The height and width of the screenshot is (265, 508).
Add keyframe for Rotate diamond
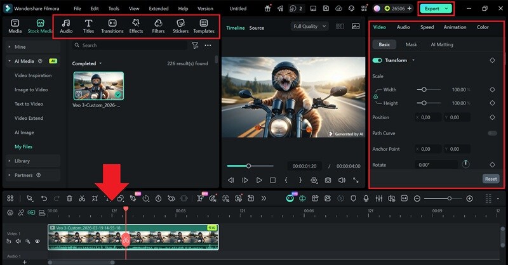tap(492, 165)
